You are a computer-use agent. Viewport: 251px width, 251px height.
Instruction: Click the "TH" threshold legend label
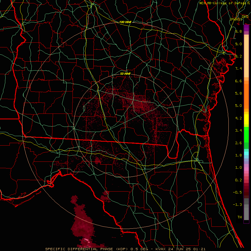click(x=240, y=217)
